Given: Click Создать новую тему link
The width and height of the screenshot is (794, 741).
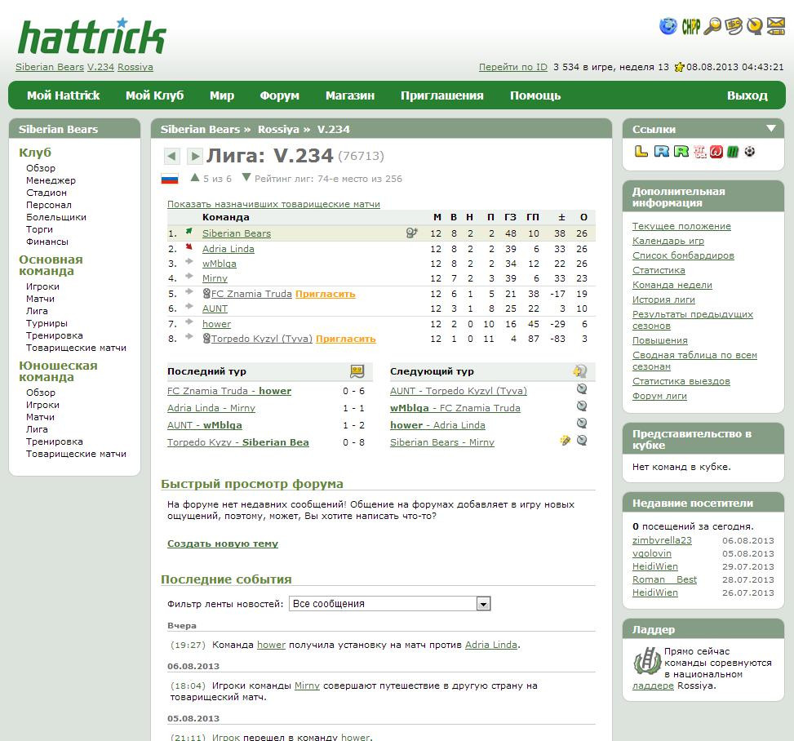Looking at the screenshot, I should pyautogui.click(x=223, y=544).
